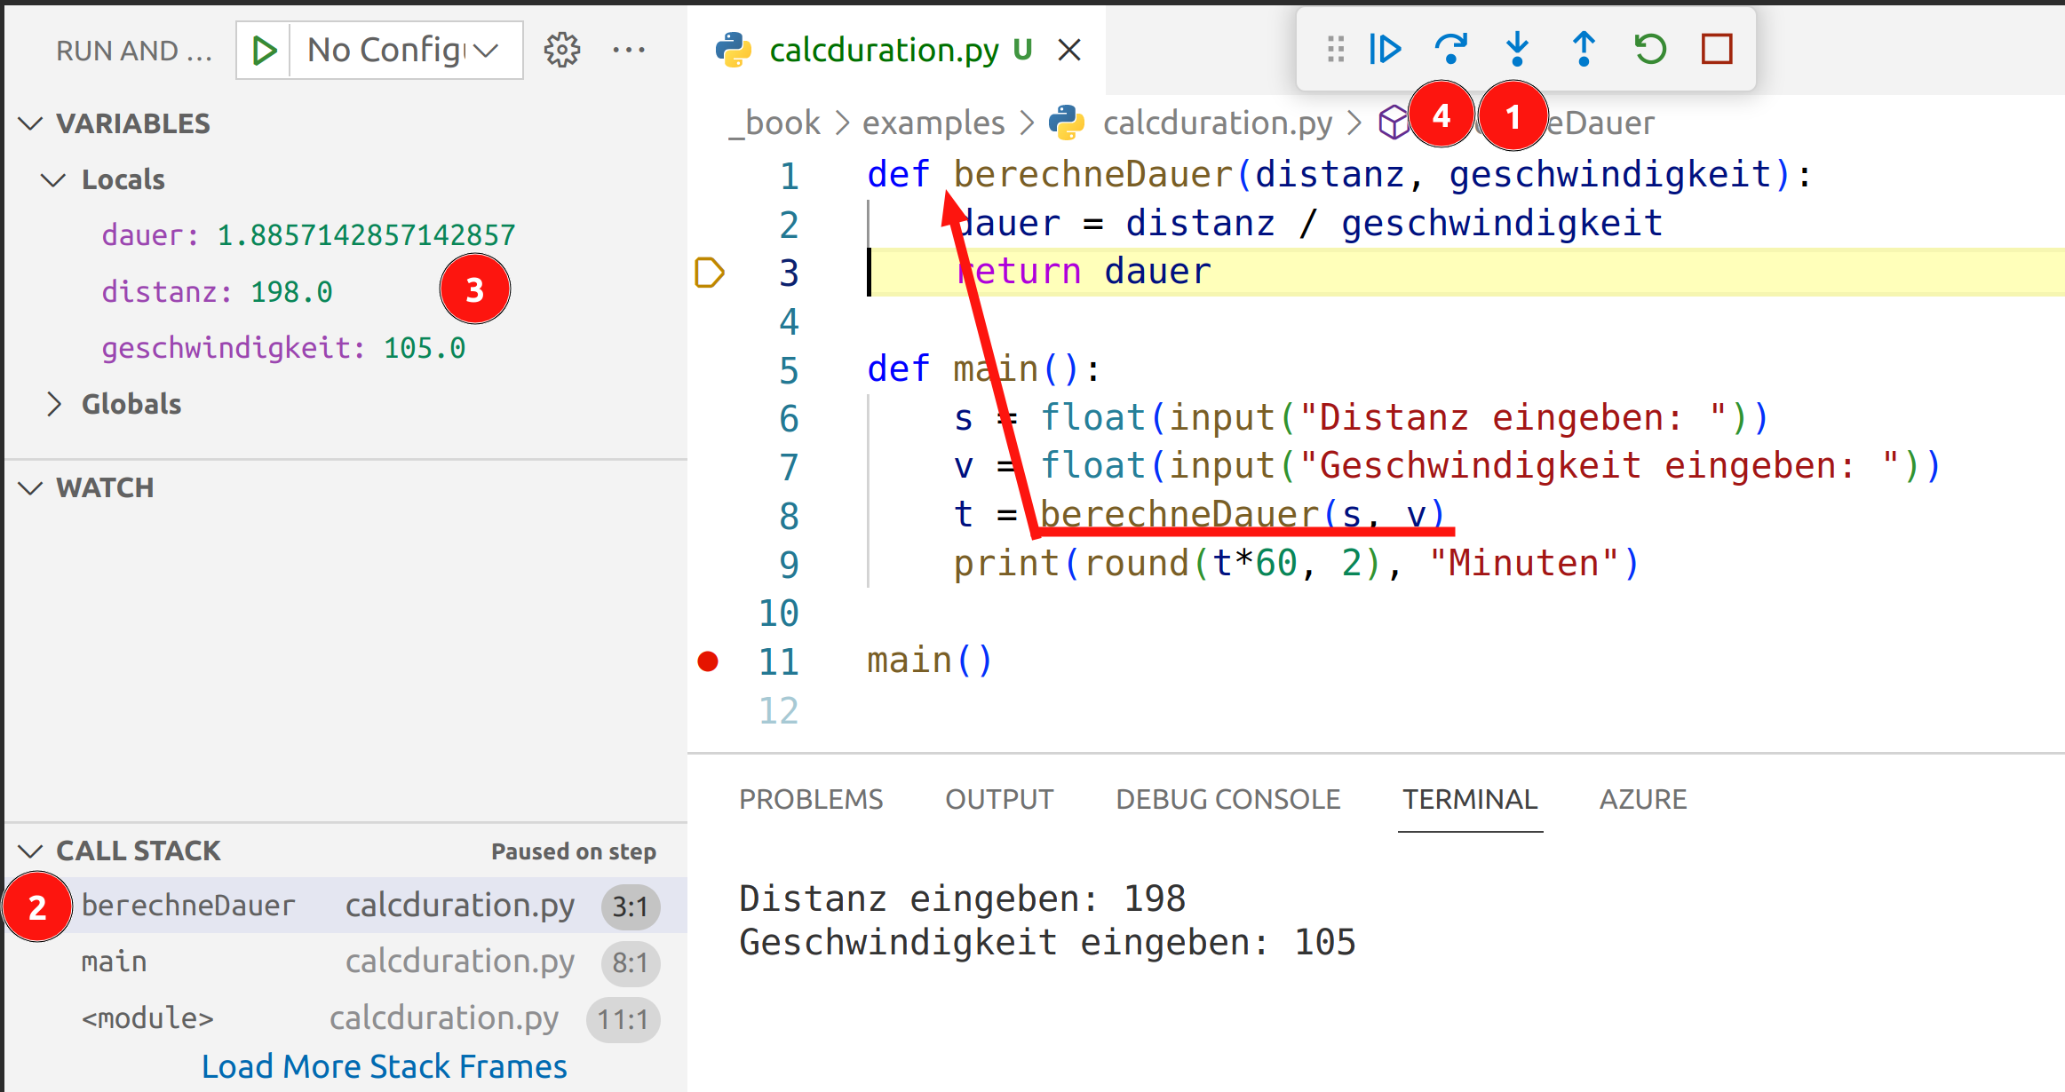Grab the debug toolbar drag handle
Viewport: 2065px width, 1092px height.
[x=1335, y=49]
